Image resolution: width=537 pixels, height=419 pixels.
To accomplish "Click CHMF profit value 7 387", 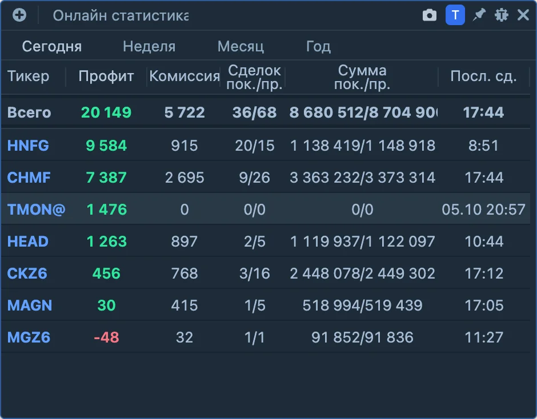I will 106,178.
